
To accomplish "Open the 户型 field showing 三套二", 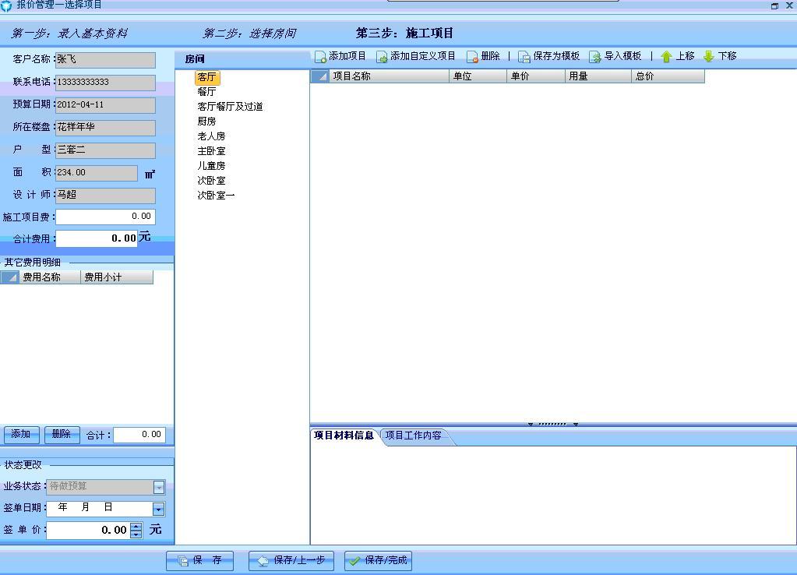I will coord(105,150).
